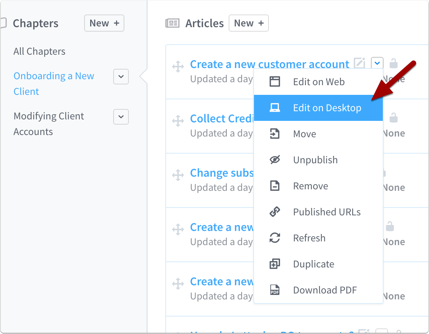This screenshot has width=429, height=334.
Task: Choose Duplicate from the article menu
Action: (x=318, y=264)
